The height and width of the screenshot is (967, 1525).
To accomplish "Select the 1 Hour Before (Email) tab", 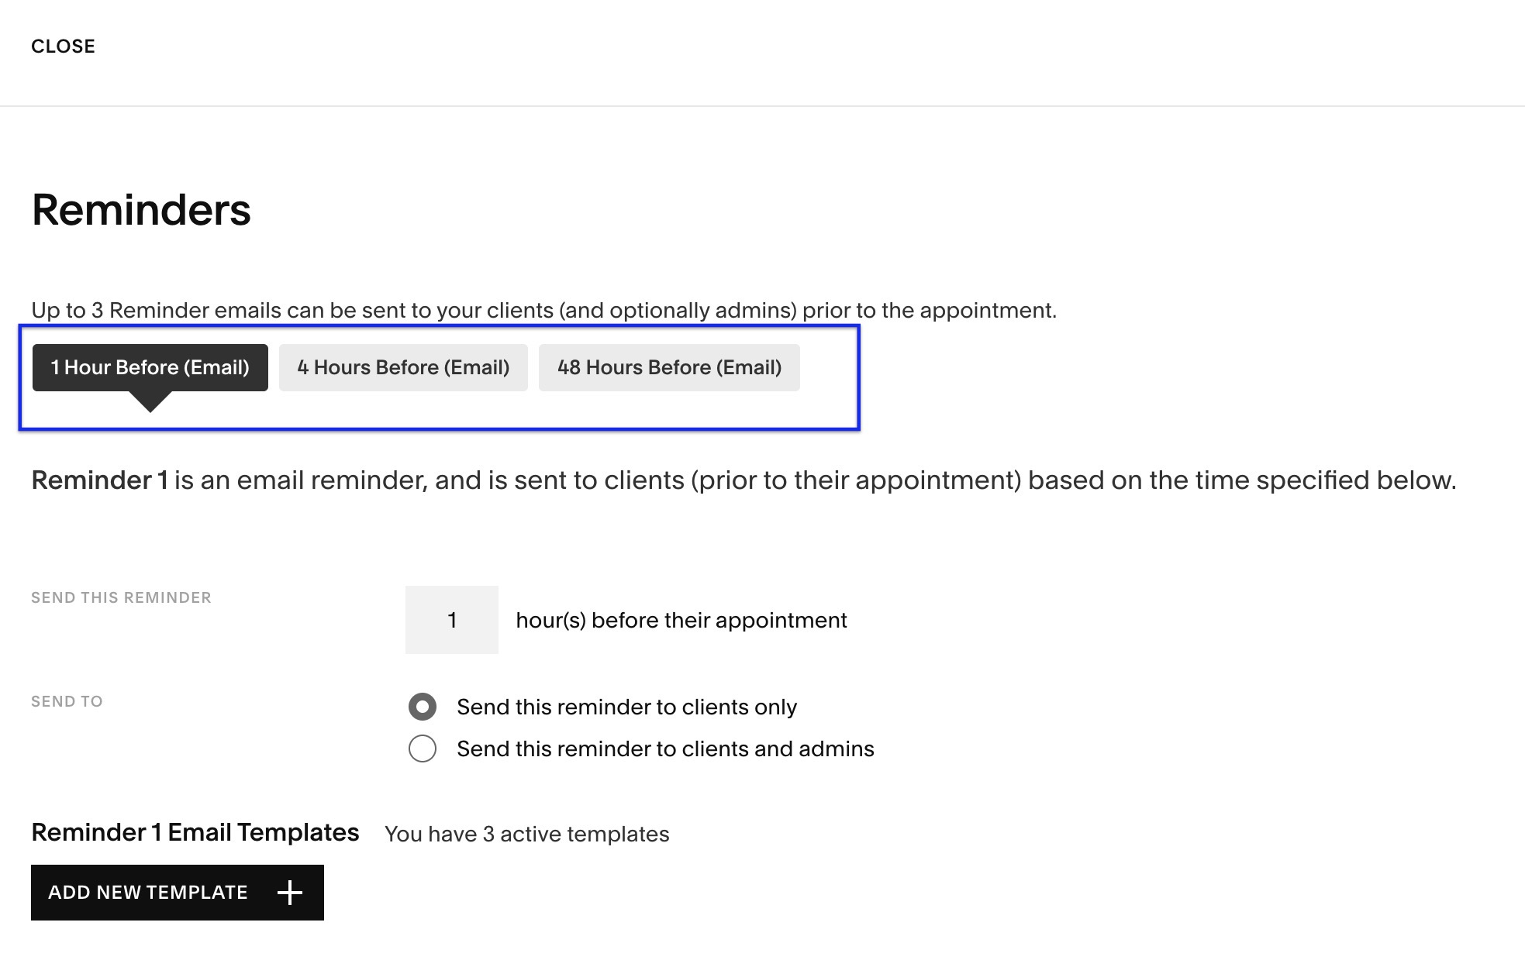I will coord(150,367).
